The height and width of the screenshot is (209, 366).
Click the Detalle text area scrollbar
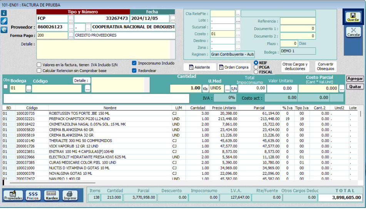tap(172, 50)
